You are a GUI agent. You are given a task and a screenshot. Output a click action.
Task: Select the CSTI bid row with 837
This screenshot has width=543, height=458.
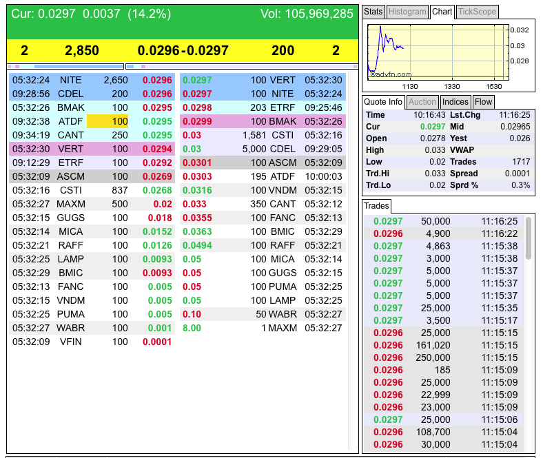[92, 190]
